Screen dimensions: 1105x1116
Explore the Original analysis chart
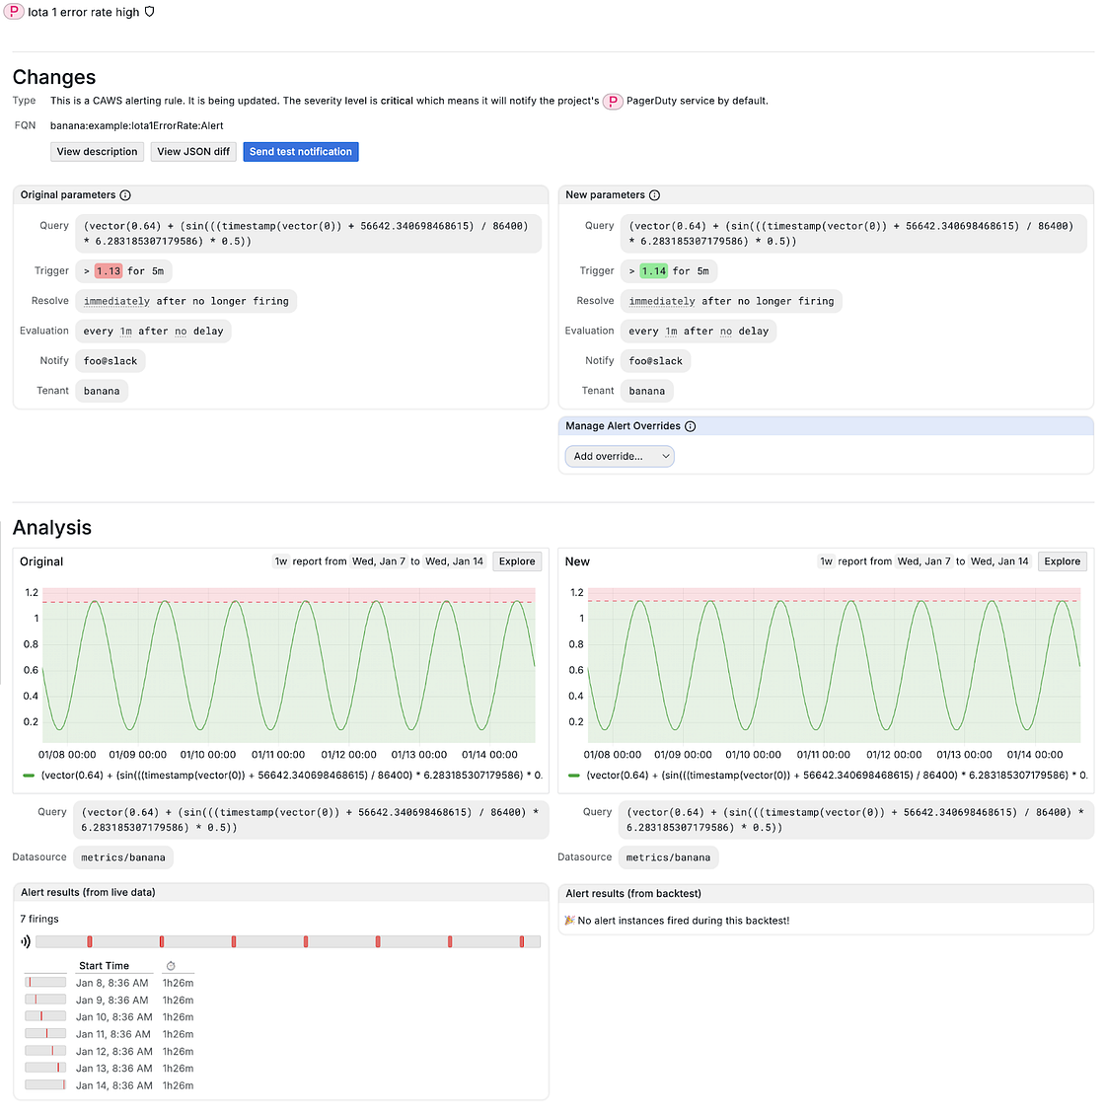pos(517,561)
